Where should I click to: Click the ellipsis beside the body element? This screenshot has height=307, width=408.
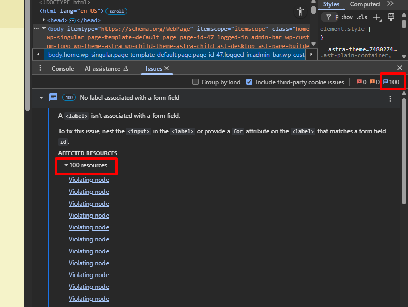point(36,28)
